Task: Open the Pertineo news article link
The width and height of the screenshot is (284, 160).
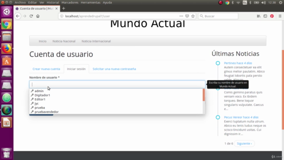Action: click(238, 63)
